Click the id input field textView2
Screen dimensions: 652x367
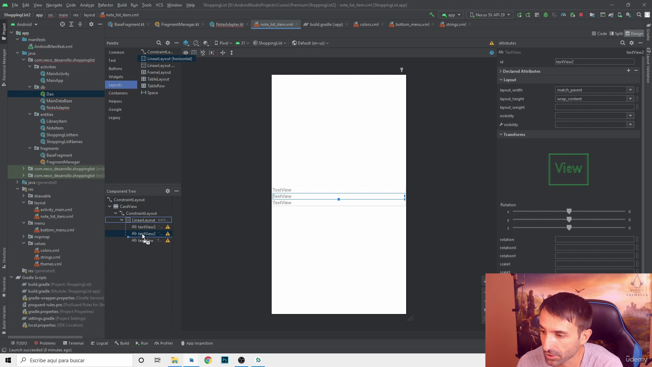[594, 62]
